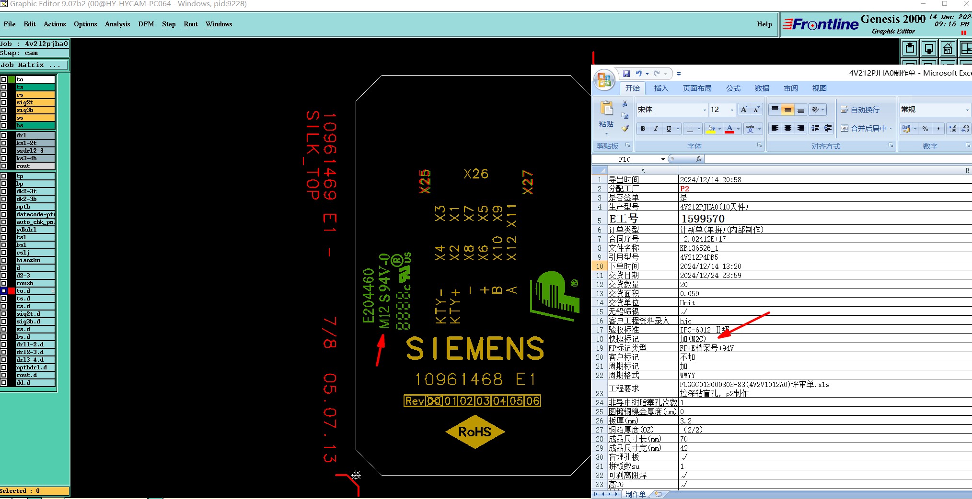
Task: Open the Genesis File menu
Action: pyautogui.click(x=10, y=24)
